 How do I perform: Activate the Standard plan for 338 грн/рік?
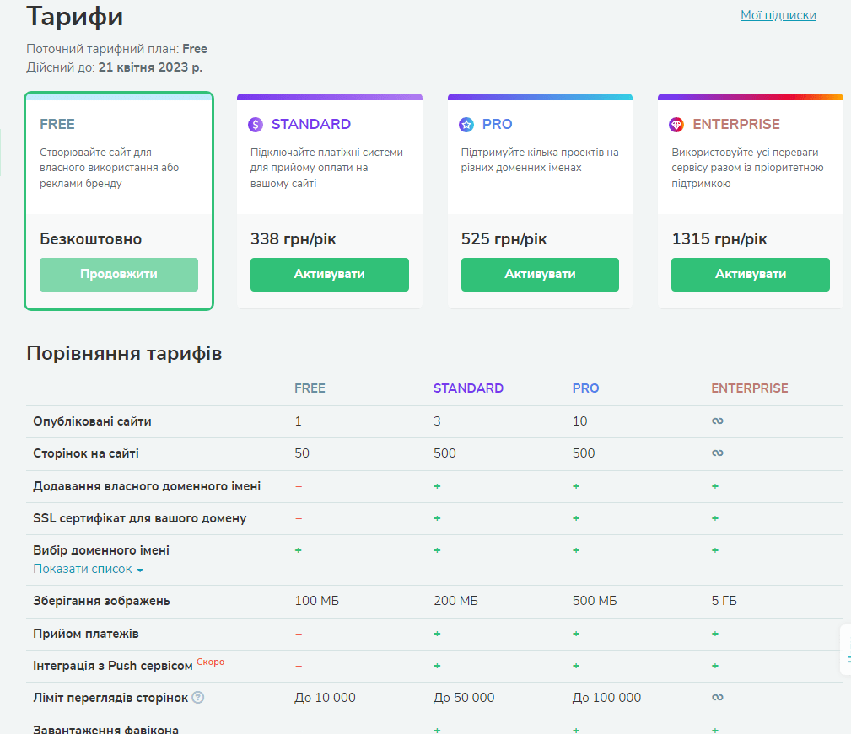[x=329, y=275]
